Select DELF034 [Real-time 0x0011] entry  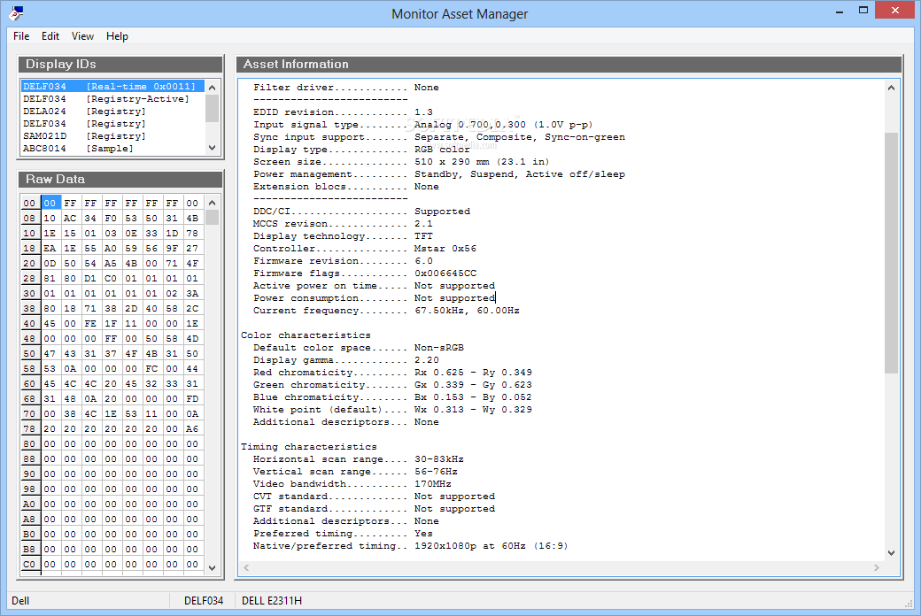[x=112, y=87]
